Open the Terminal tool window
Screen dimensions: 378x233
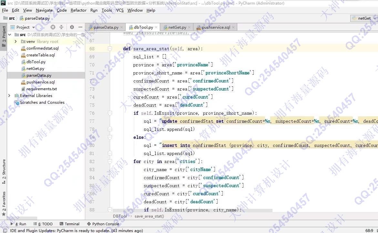[x=69, y=224]
